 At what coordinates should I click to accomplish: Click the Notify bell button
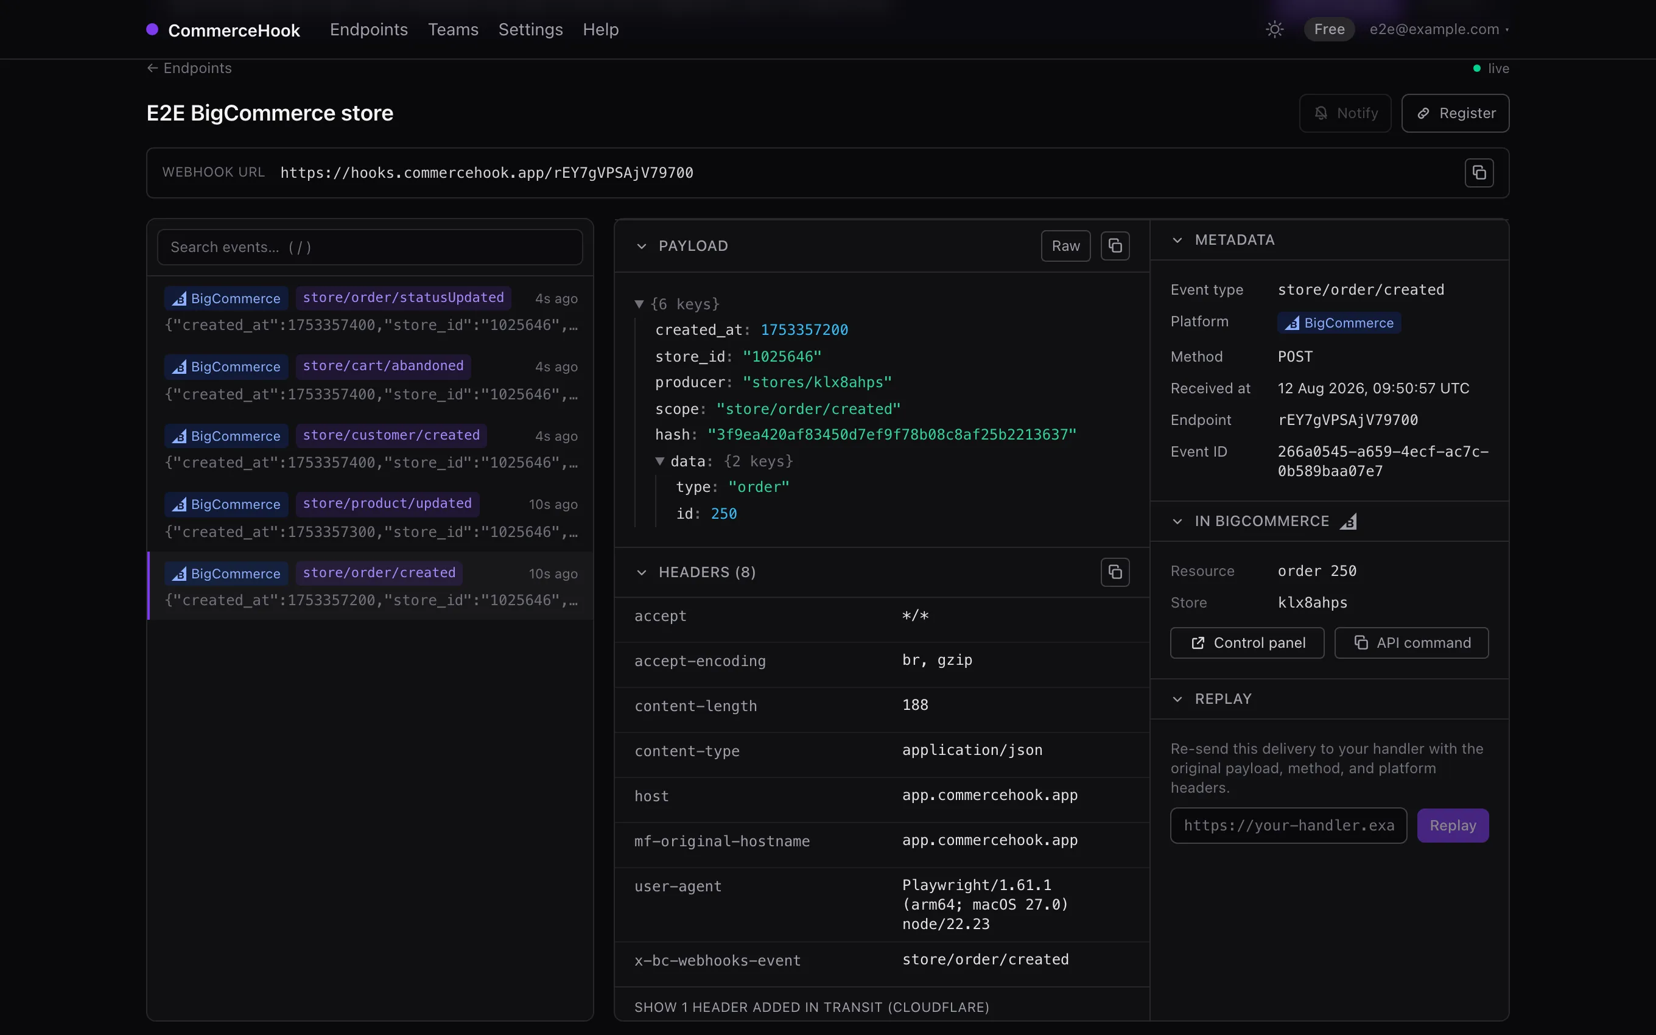(x=1345, y=113)
